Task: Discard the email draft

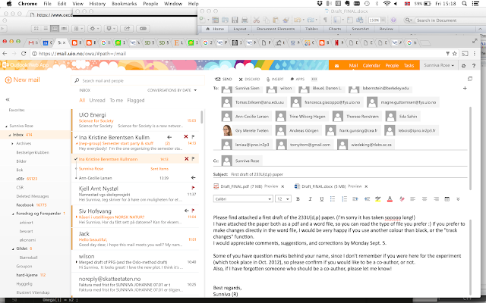Action: pyautogui.click(x=249, y=79)
